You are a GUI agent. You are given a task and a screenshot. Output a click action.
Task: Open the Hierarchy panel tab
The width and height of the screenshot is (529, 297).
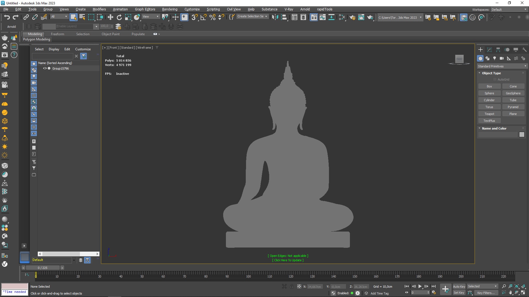pos(498,50)
